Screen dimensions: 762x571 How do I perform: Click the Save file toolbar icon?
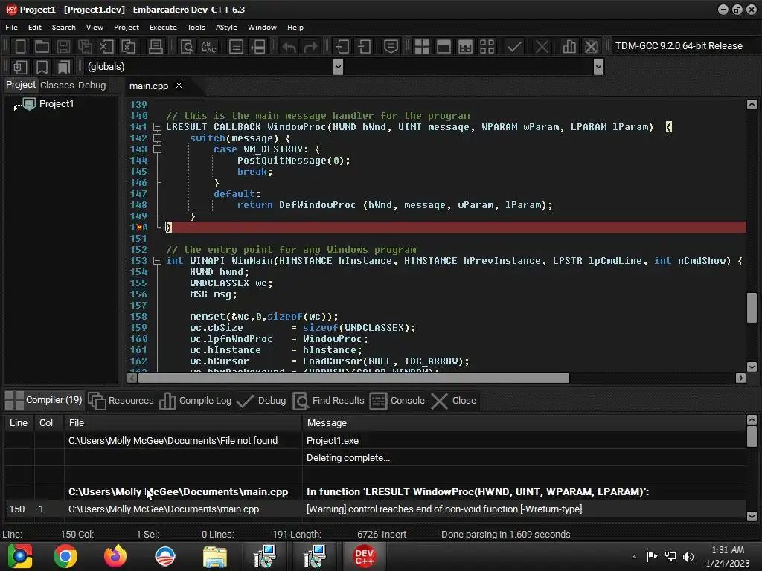tap(63, 47)
